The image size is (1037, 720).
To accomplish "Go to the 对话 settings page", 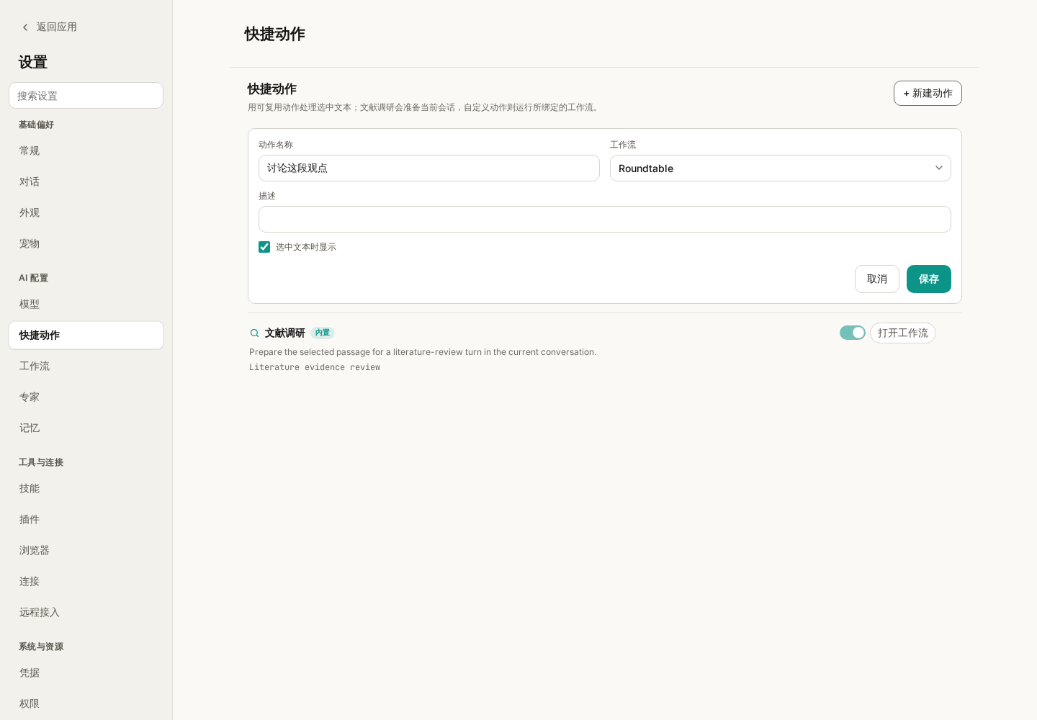I will point(86,182).
